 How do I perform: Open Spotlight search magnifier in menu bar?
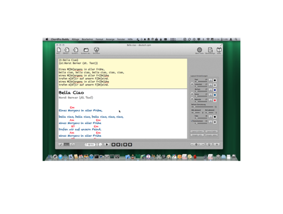pos(236,39)
